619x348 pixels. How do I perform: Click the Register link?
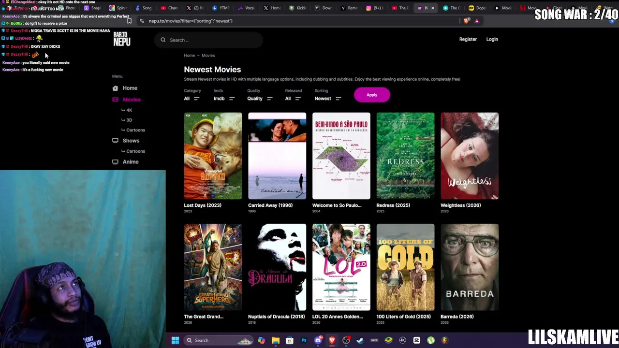click(x=468, y=39)
